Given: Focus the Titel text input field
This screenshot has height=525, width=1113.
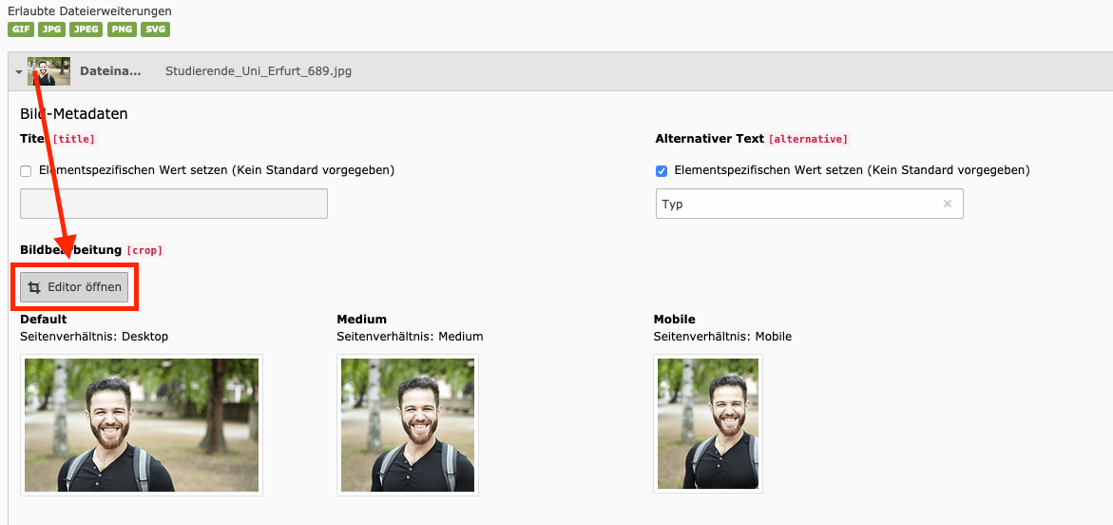Looking at the screenshot, I should (174, 204).
